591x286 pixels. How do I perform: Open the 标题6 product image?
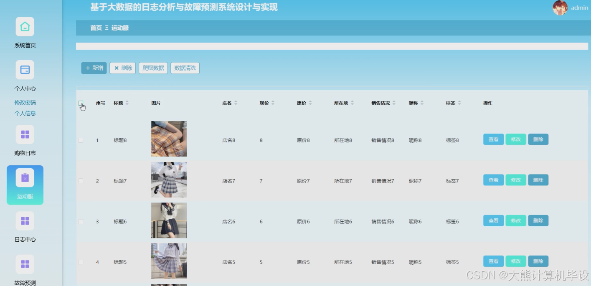point(169,220)
